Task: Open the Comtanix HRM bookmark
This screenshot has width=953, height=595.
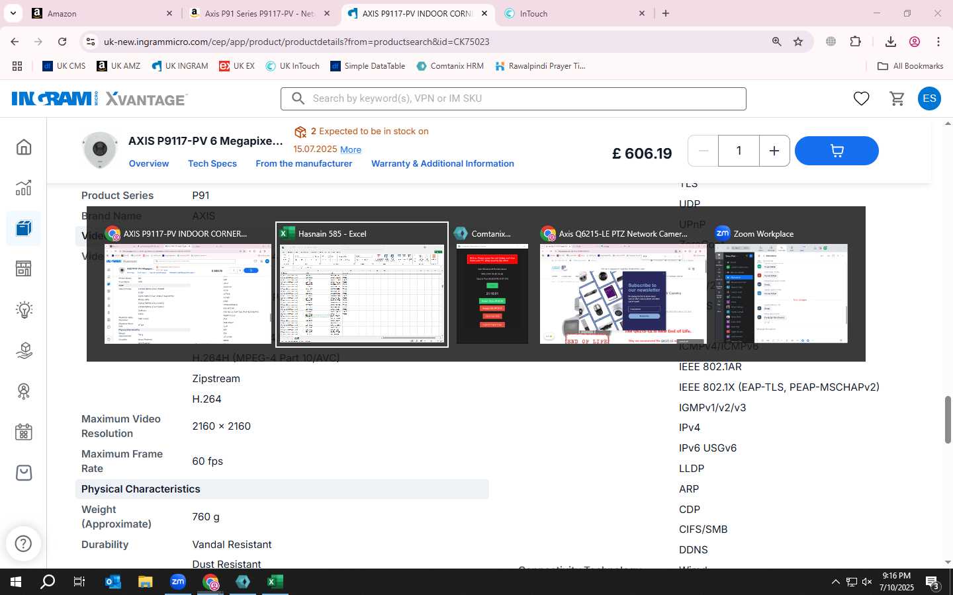Action: click(x=450, y=66)
